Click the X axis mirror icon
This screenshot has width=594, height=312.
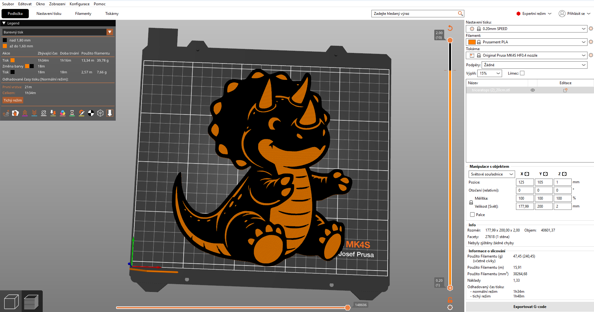point(527,174)
